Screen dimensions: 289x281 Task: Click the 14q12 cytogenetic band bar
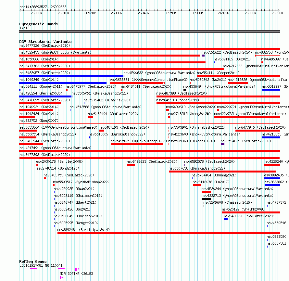pyautogui.click(x=149, y=32)
